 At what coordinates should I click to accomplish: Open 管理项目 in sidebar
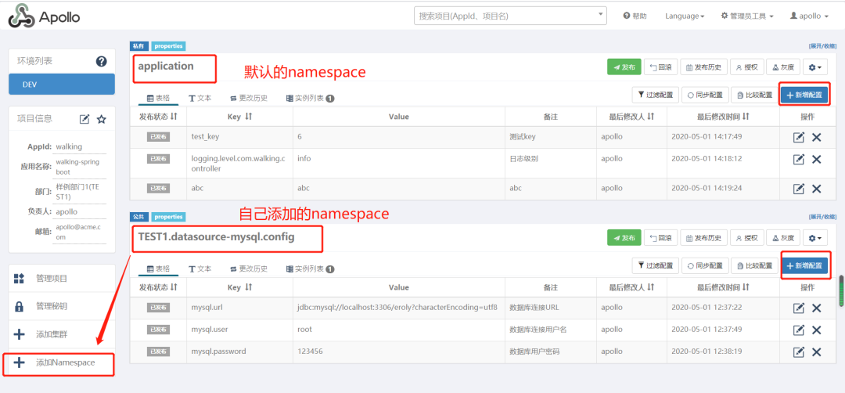click(x=62, y=278)
